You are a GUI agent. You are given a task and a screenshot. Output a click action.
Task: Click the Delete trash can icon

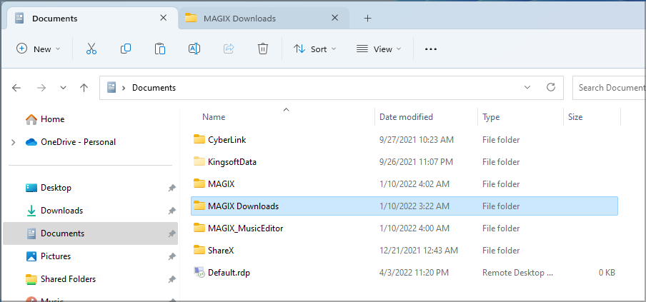point(263,49)
